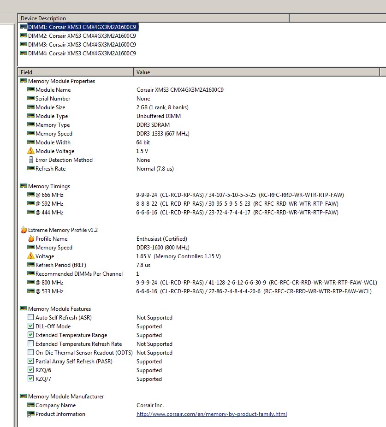Viewport: 386px width, 427px height.
Task: Toggle the Extended Temperature Refresh Rate checkbox
Action: pos(31,344)
